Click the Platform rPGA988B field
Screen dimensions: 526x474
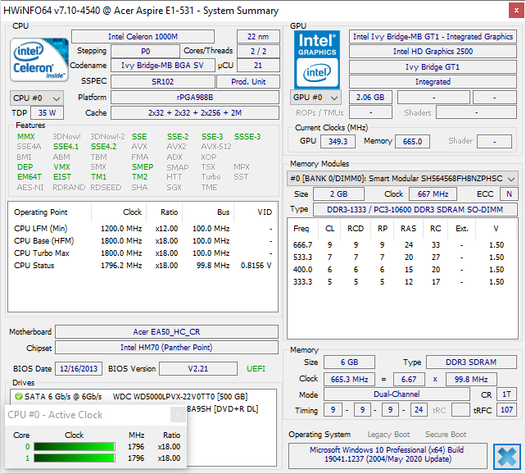[195, 98]
